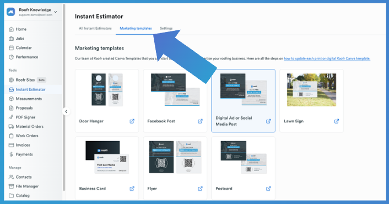
Task: Collapse the sidebar with chevron button
Action: pos(66,111)
